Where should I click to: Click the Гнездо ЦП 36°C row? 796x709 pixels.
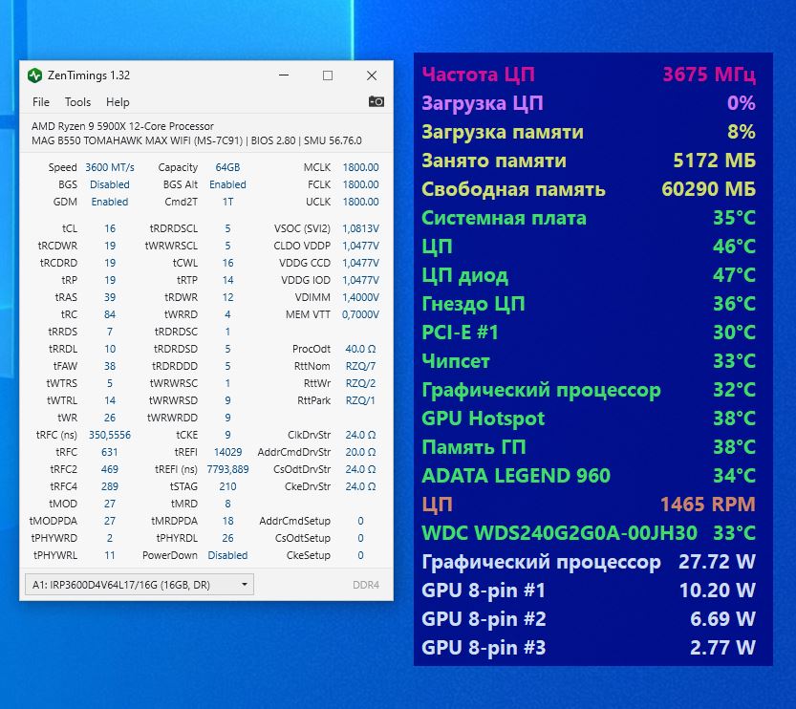tap(589, 304)
